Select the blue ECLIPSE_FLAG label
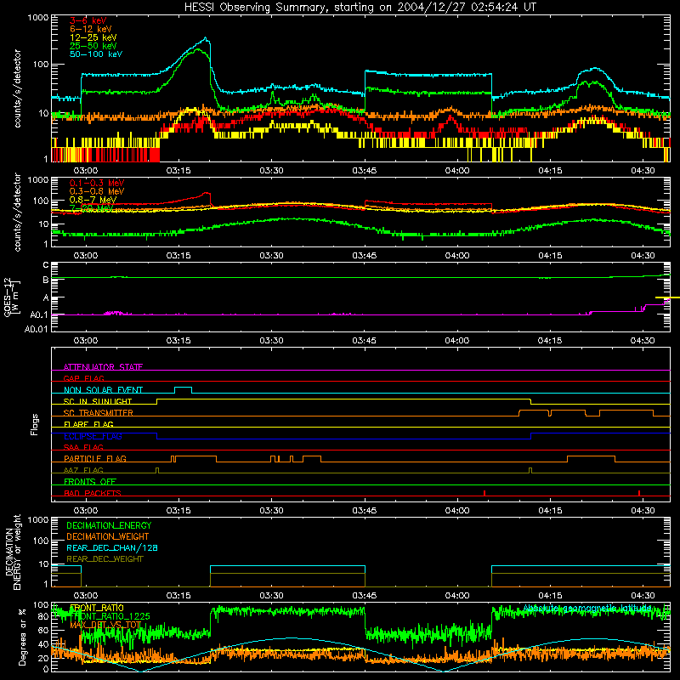 pyautogui.click(x=93, y=436)
